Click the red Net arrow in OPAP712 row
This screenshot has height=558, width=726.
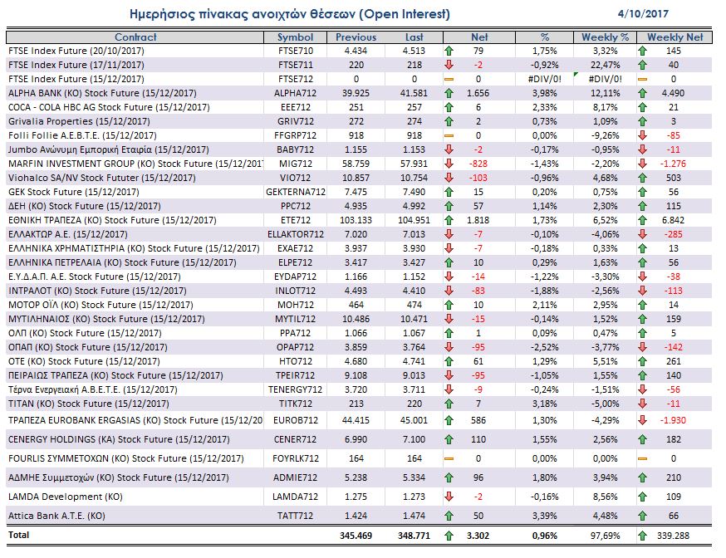(449, 347)
